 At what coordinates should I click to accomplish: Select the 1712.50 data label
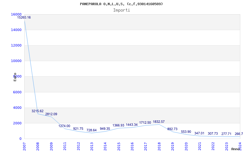point(145,123)
